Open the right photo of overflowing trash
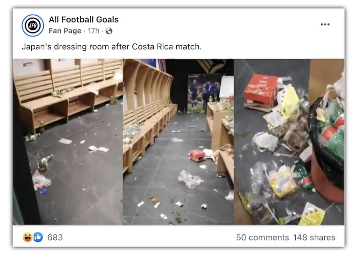Screen dimensions: 356x258 pos(289,142)
